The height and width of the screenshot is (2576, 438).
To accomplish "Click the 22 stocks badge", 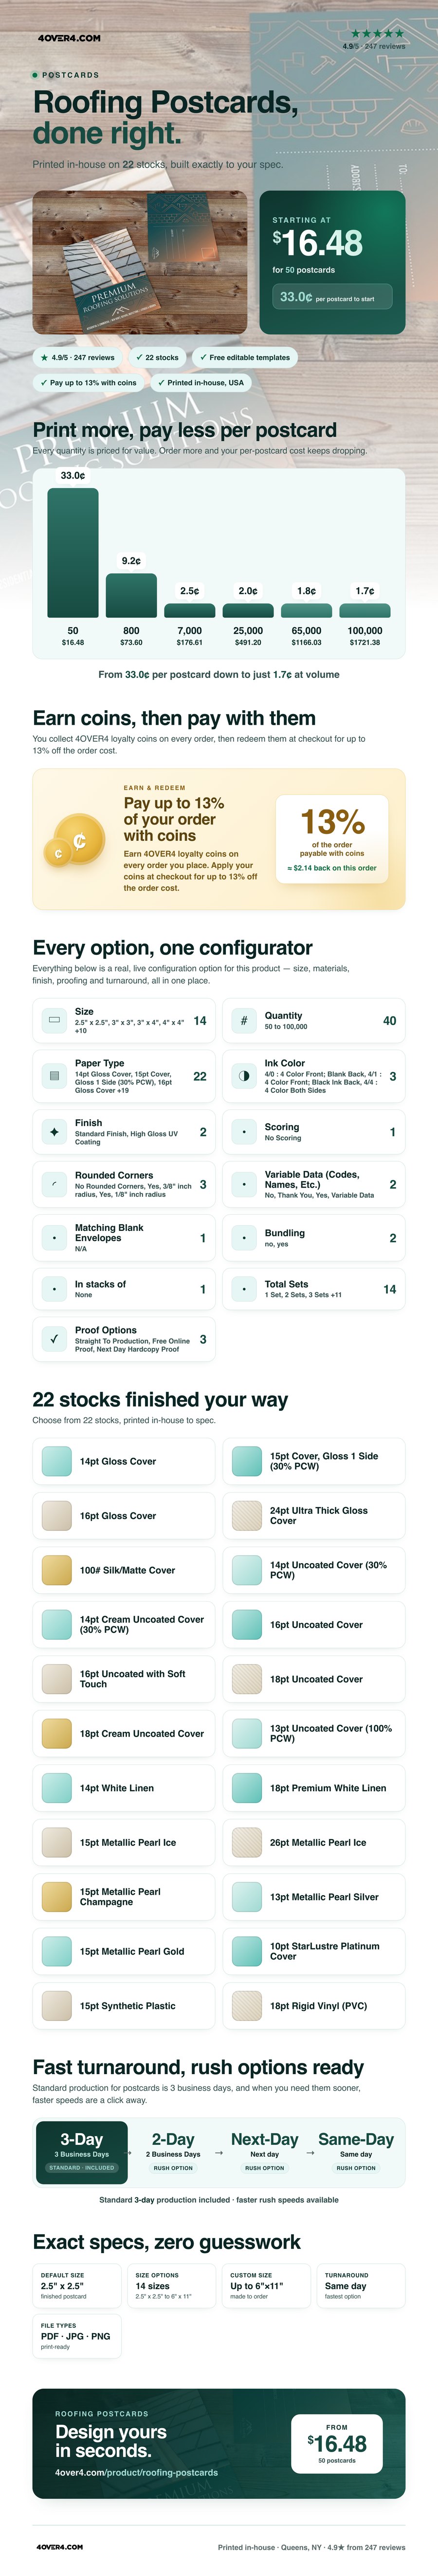I will click(x=158, y=357).
